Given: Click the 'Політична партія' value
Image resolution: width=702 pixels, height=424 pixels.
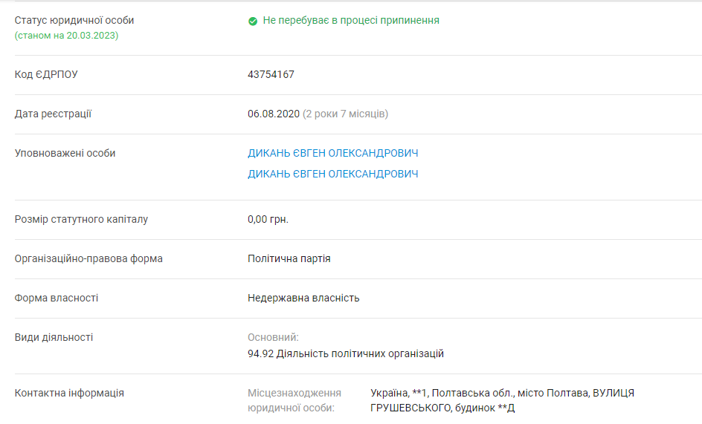Looking at the screenshot, I should pos(289,258).
